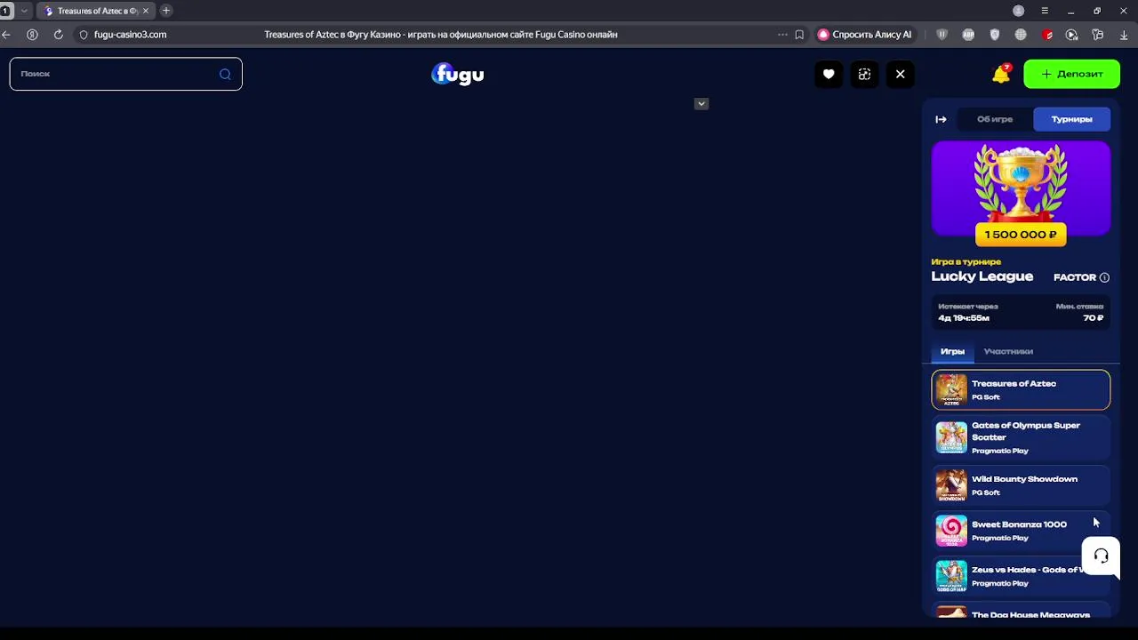The width and height of the screenshot is (1138, 640).
Task: Open the grey shield extension icon
Action: coord(995,35)
